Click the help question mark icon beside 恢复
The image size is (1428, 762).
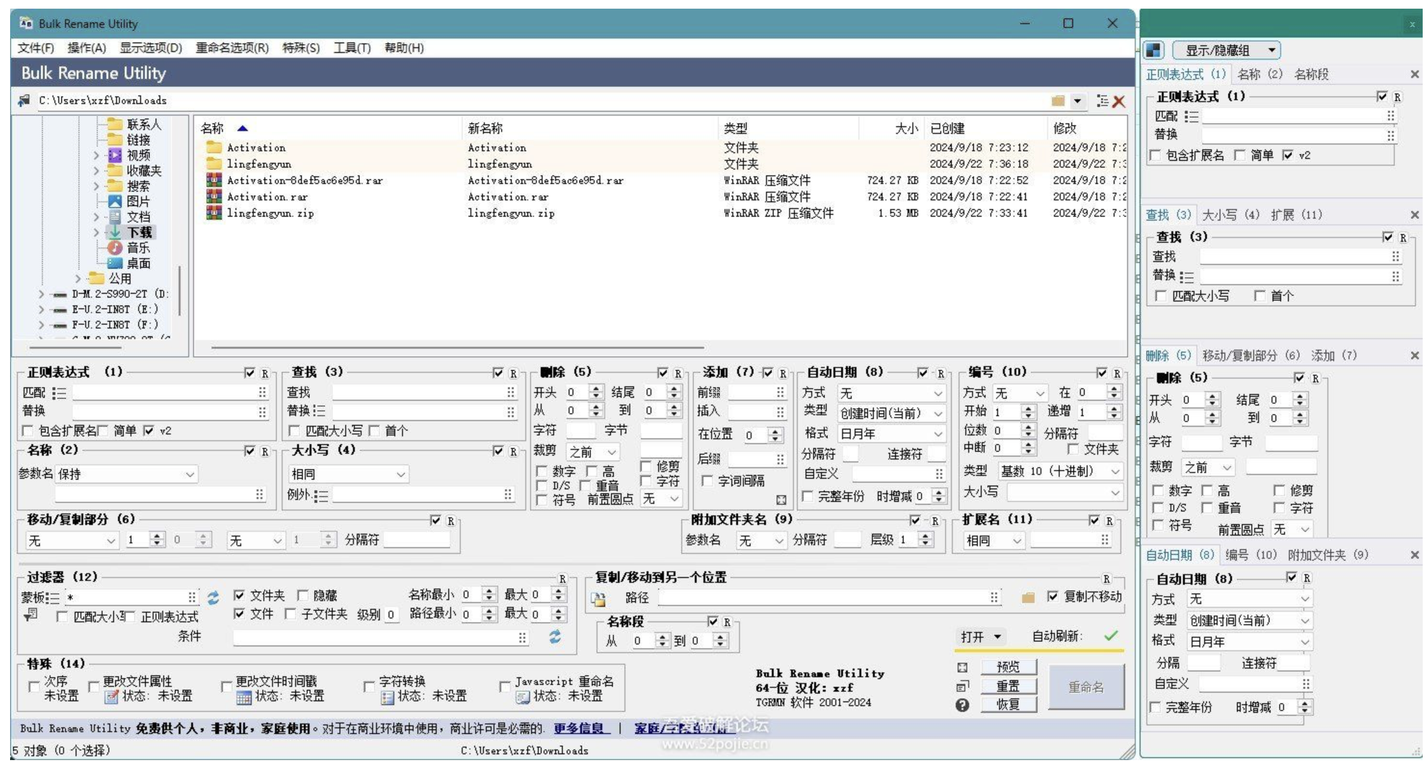[x=962, y=704]
